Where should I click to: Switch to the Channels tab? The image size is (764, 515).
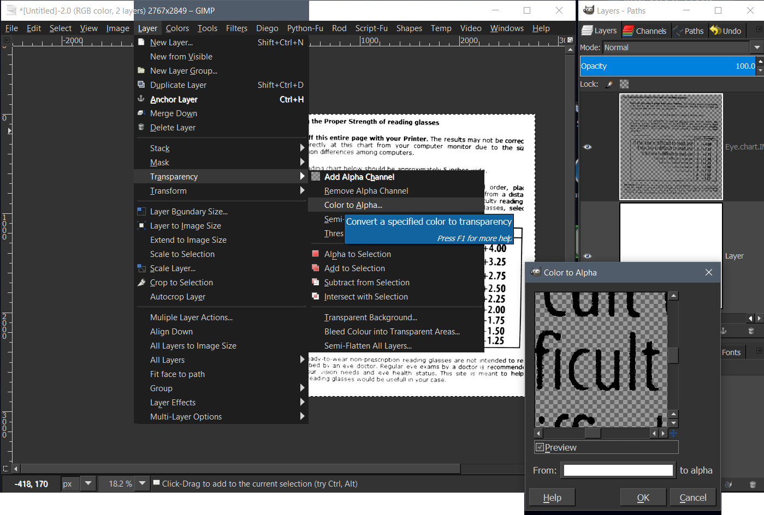[644, 31]
